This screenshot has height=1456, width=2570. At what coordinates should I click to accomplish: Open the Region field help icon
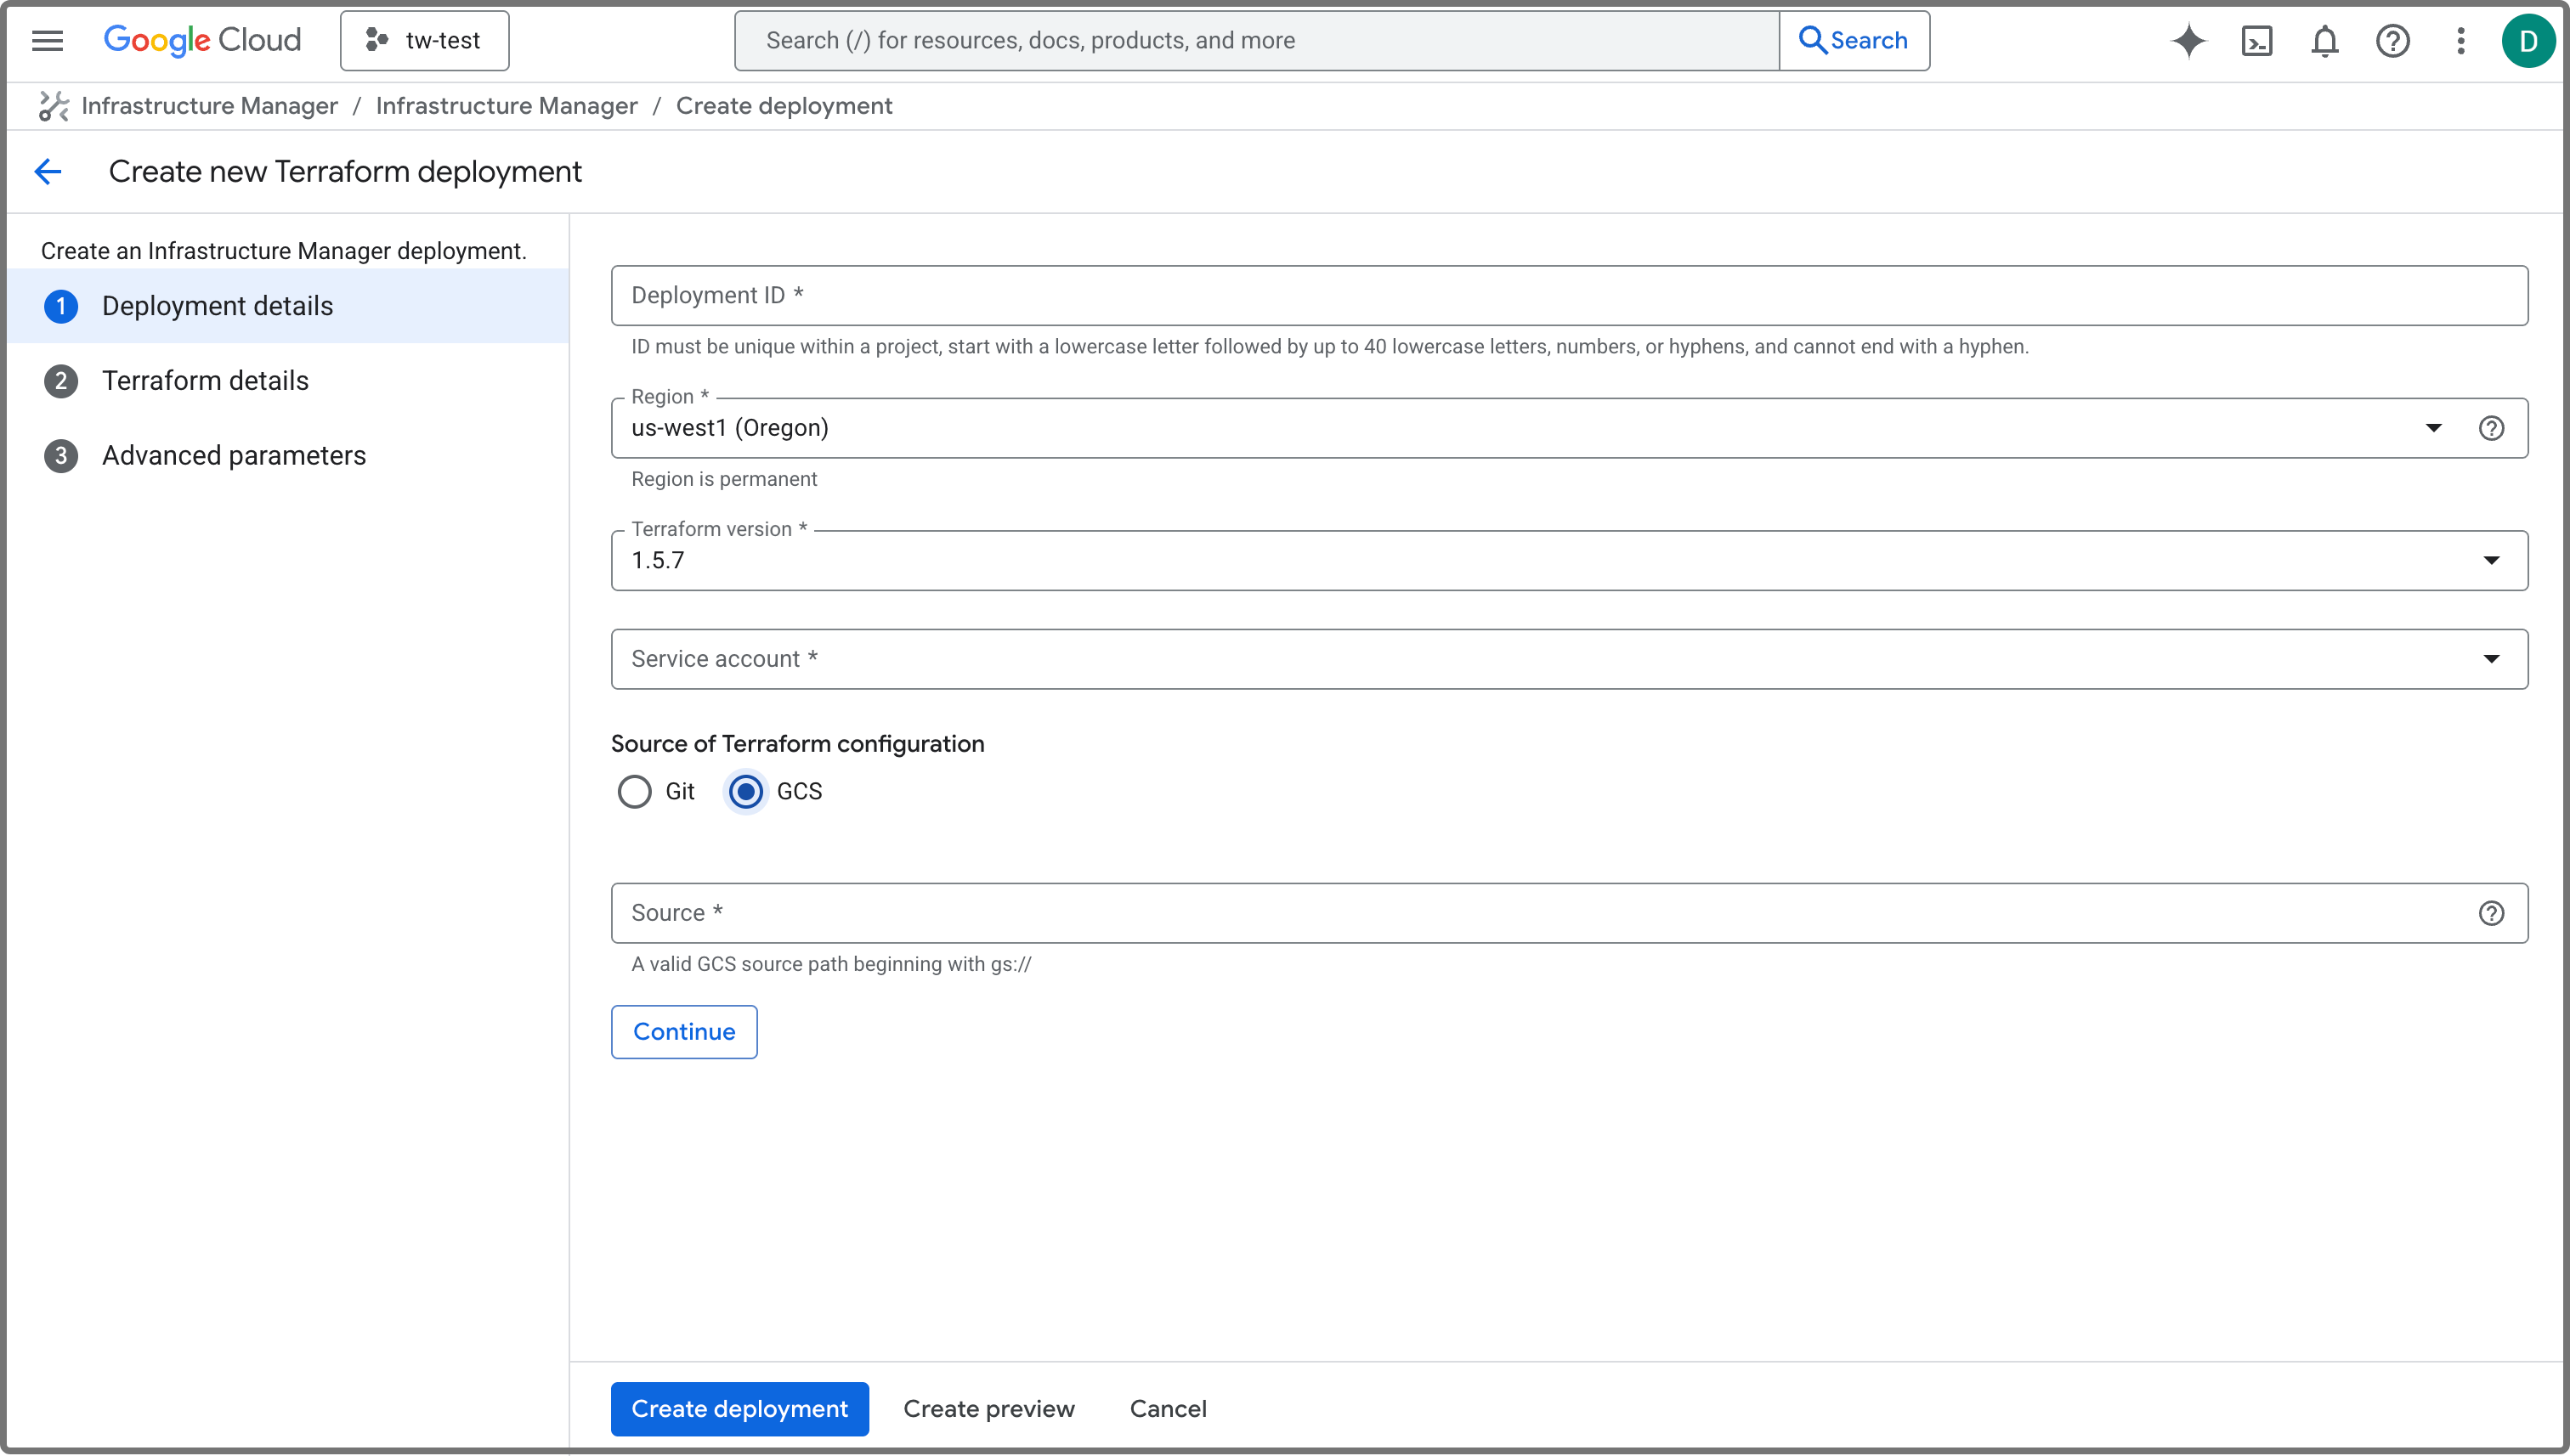click(2492, 428)
